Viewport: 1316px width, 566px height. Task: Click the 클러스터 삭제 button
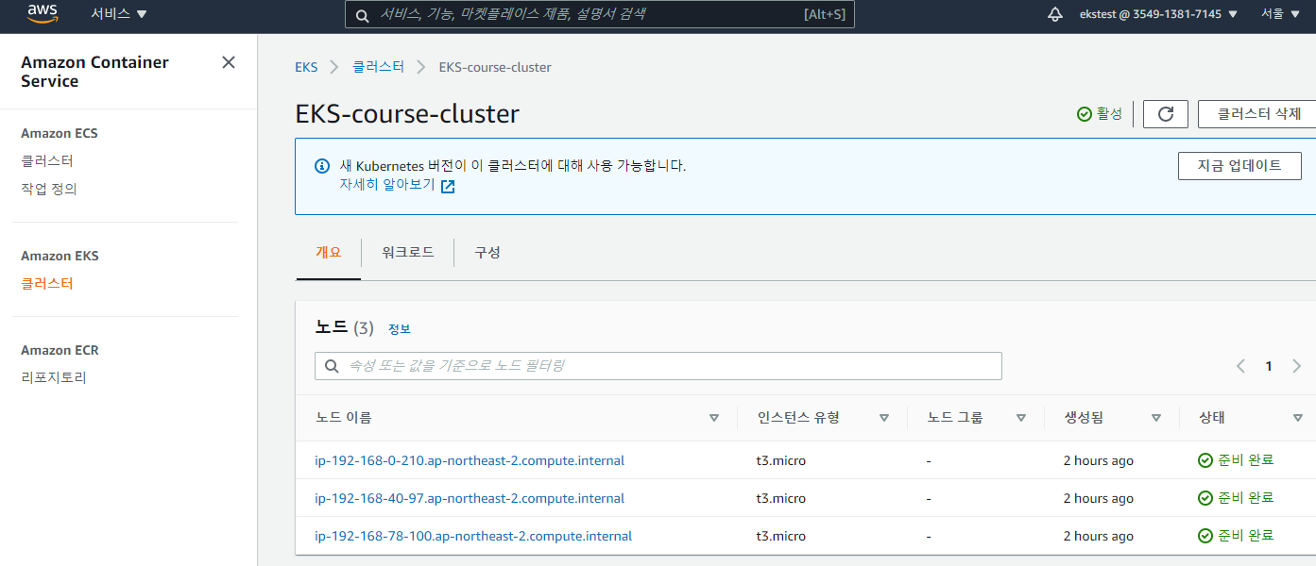1256,114
